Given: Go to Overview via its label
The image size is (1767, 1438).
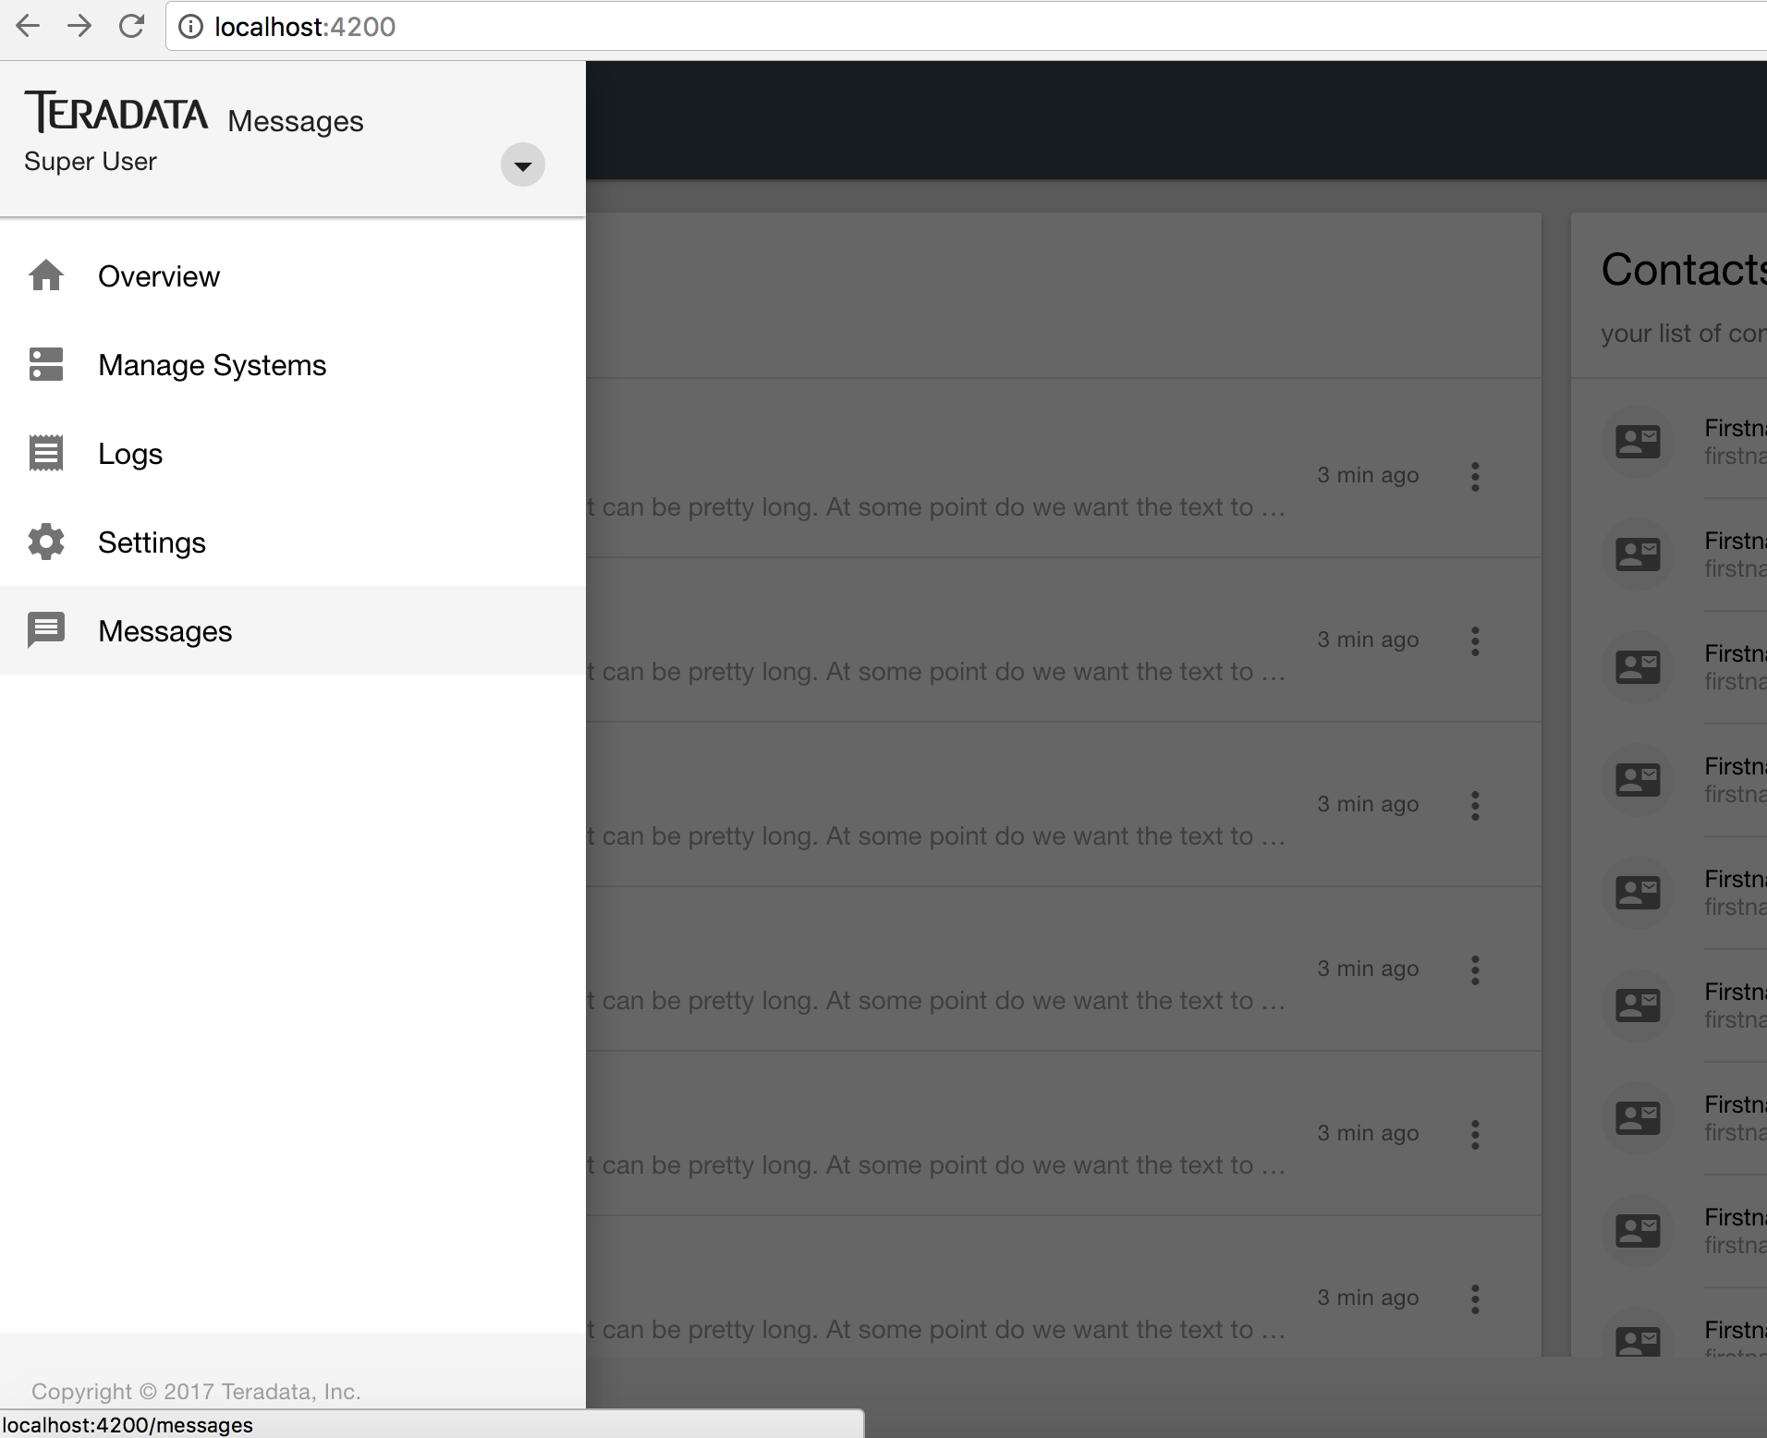Looking at the screenshot, I should [159, 276].
